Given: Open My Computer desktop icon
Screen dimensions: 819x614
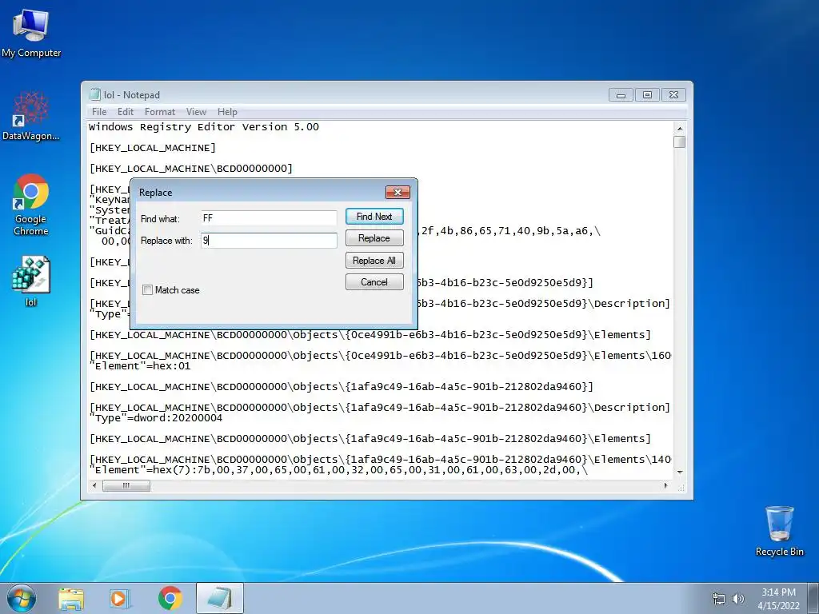Looking at the screenshot, I should click(x=31, y=33).
